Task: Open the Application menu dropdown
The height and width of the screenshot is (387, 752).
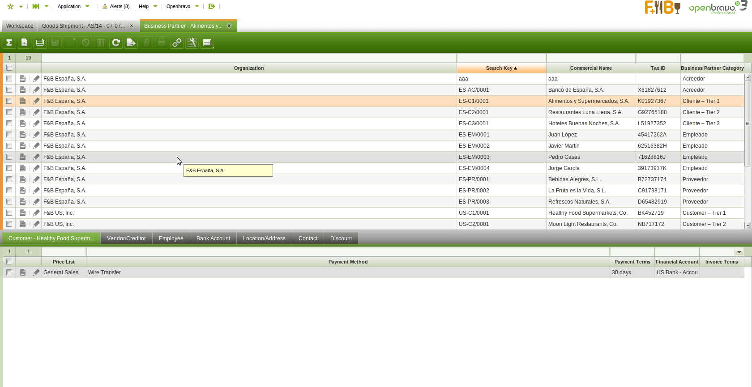Action: click(73, 6)
